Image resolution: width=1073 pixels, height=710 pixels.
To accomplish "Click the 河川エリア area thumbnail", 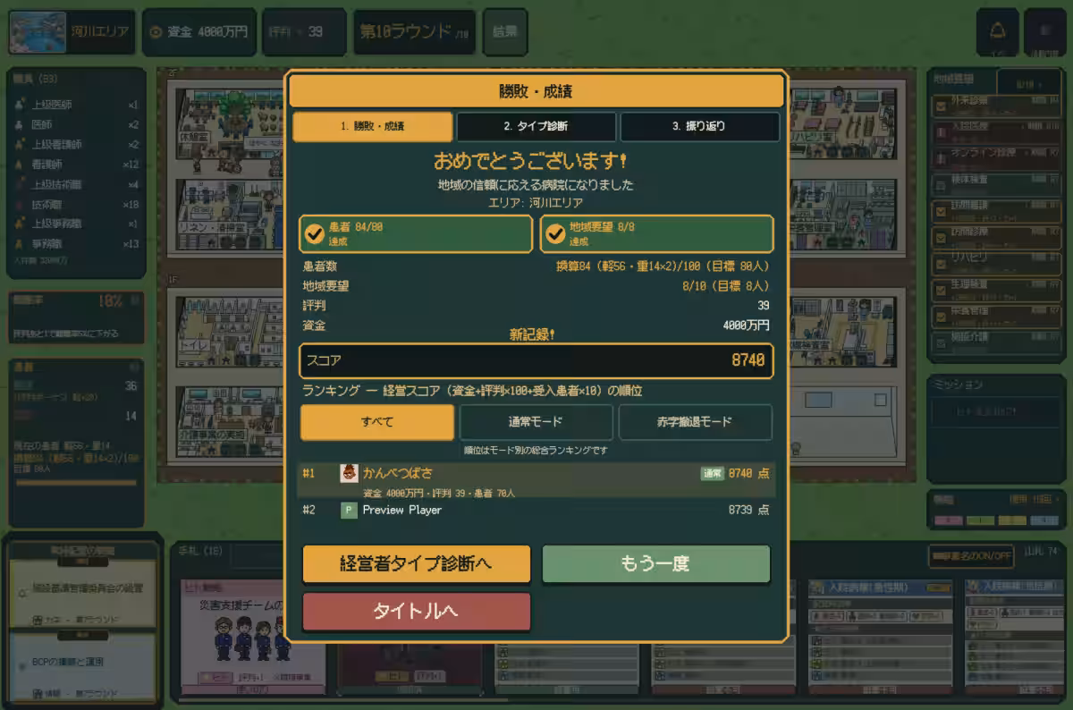I will (x=38, y=32).
